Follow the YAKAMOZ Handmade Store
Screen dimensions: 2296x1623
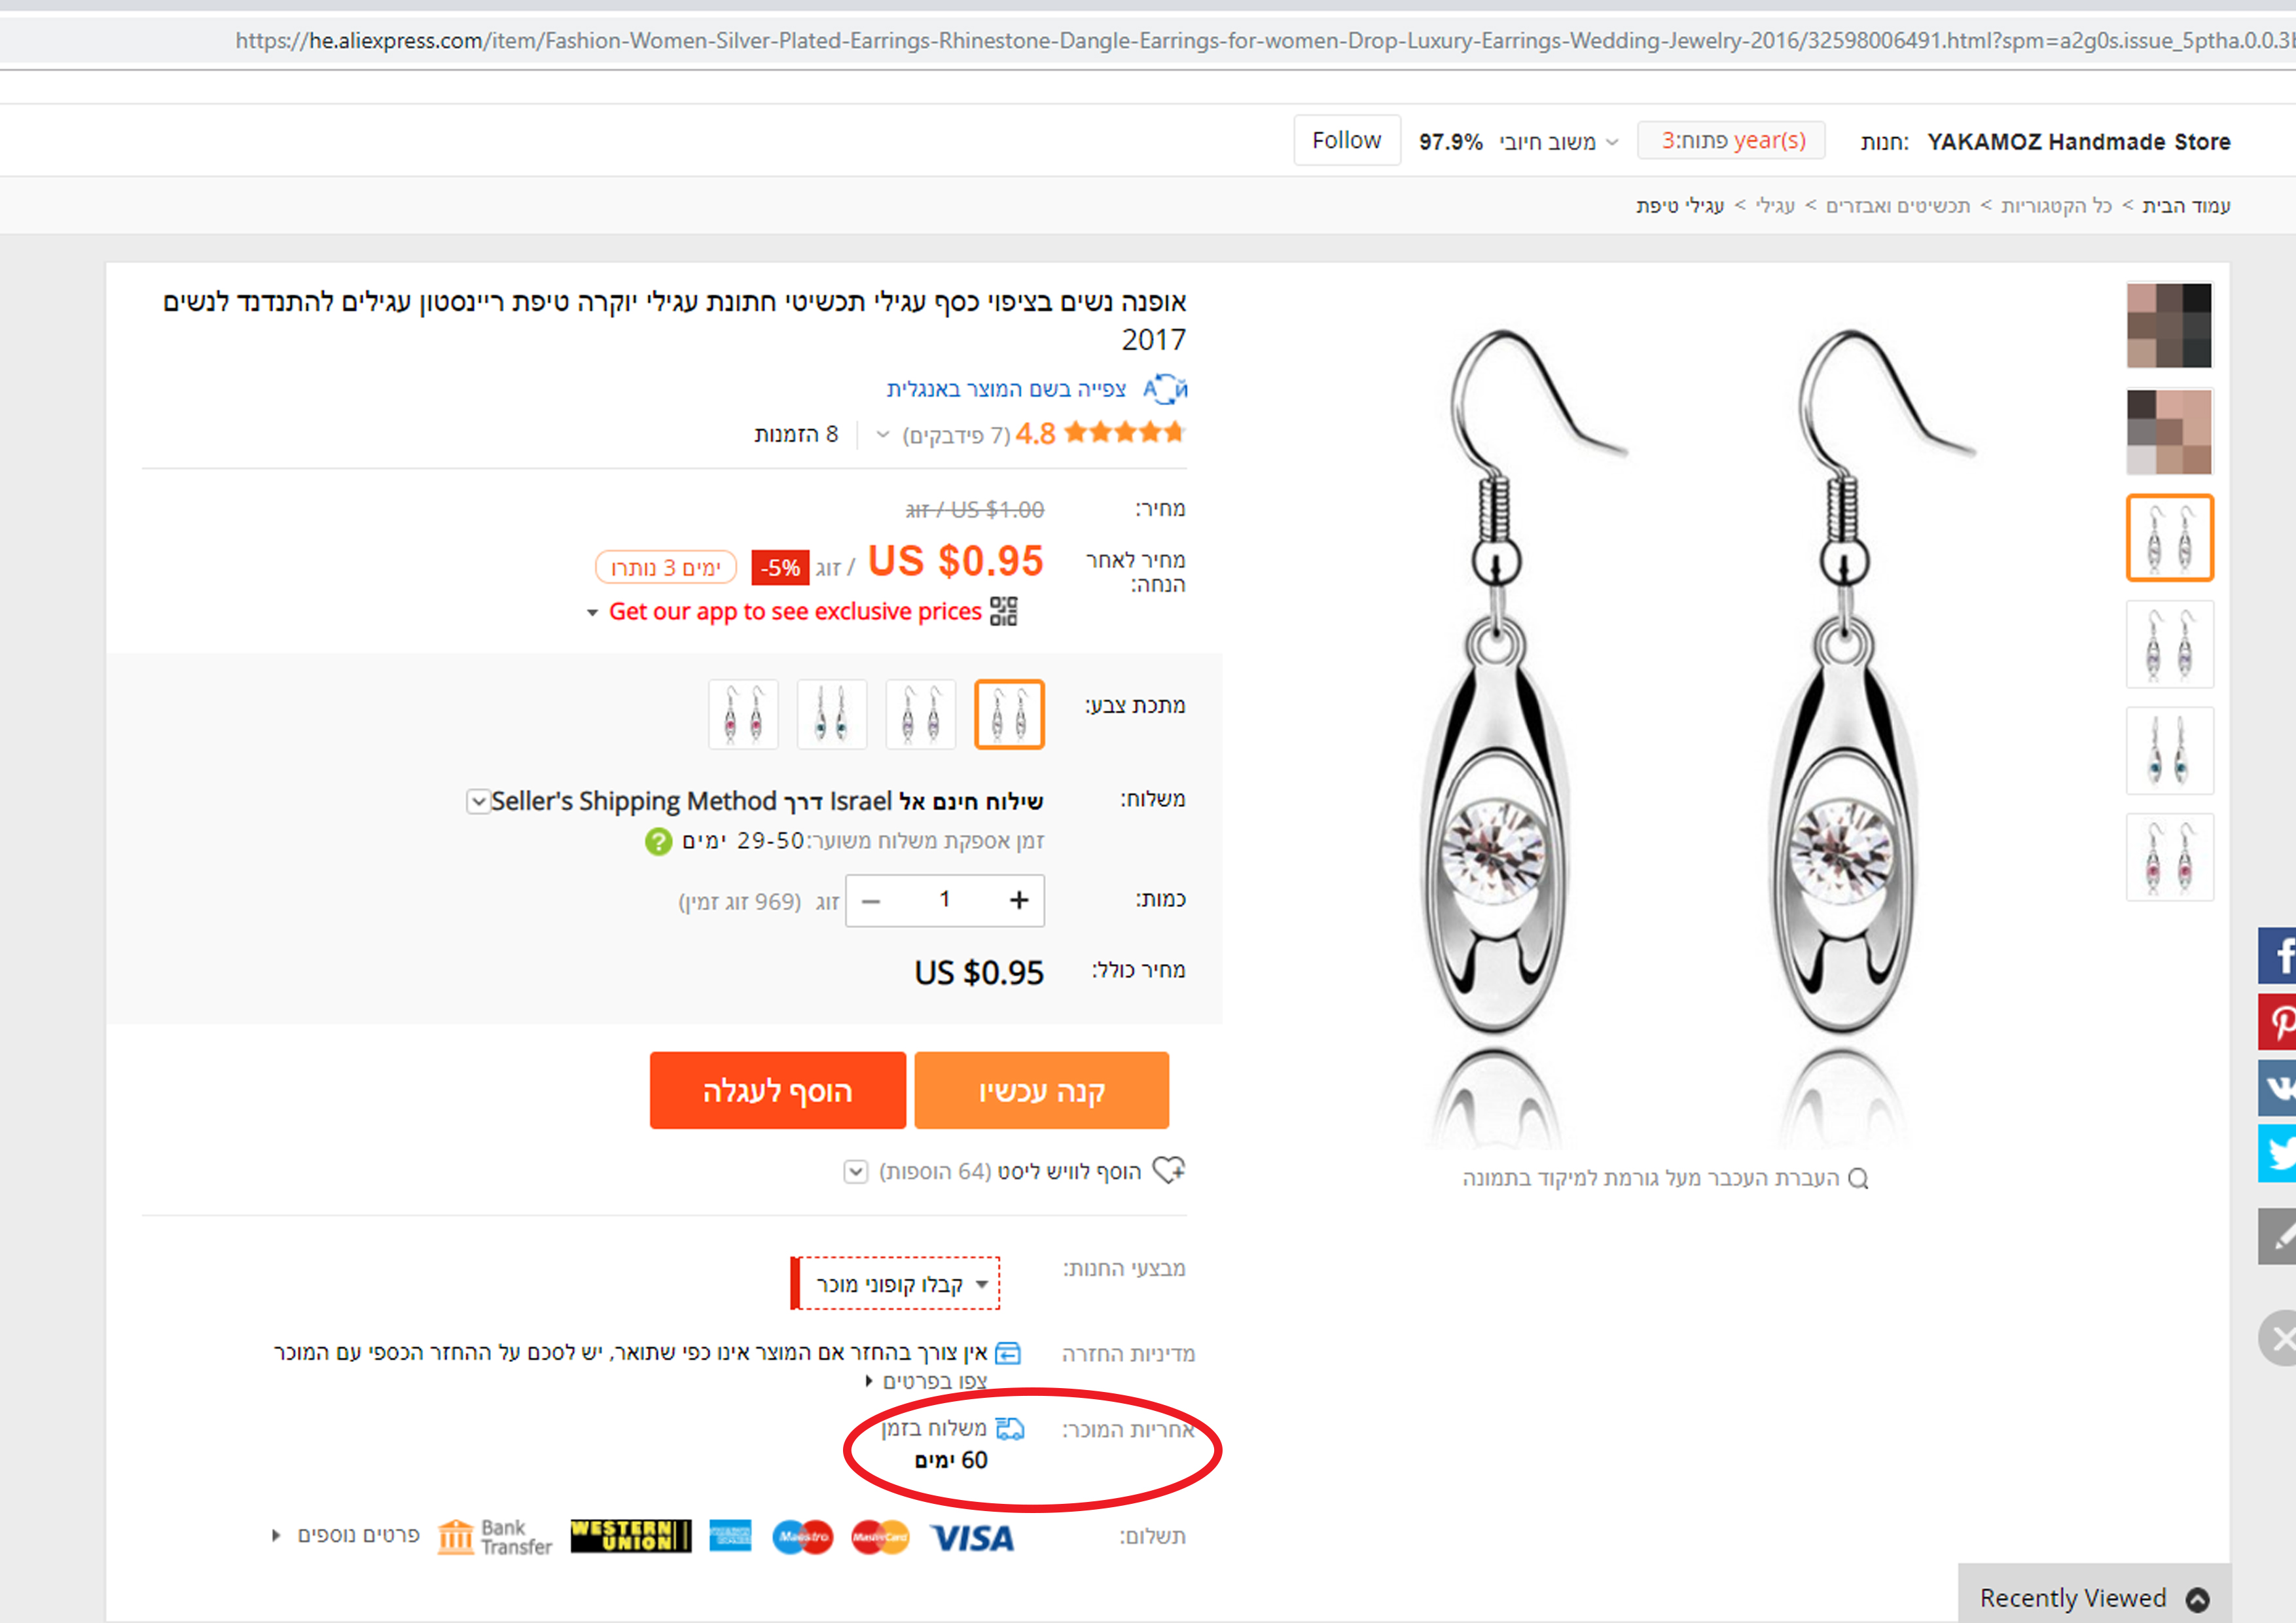(1346, 141)
